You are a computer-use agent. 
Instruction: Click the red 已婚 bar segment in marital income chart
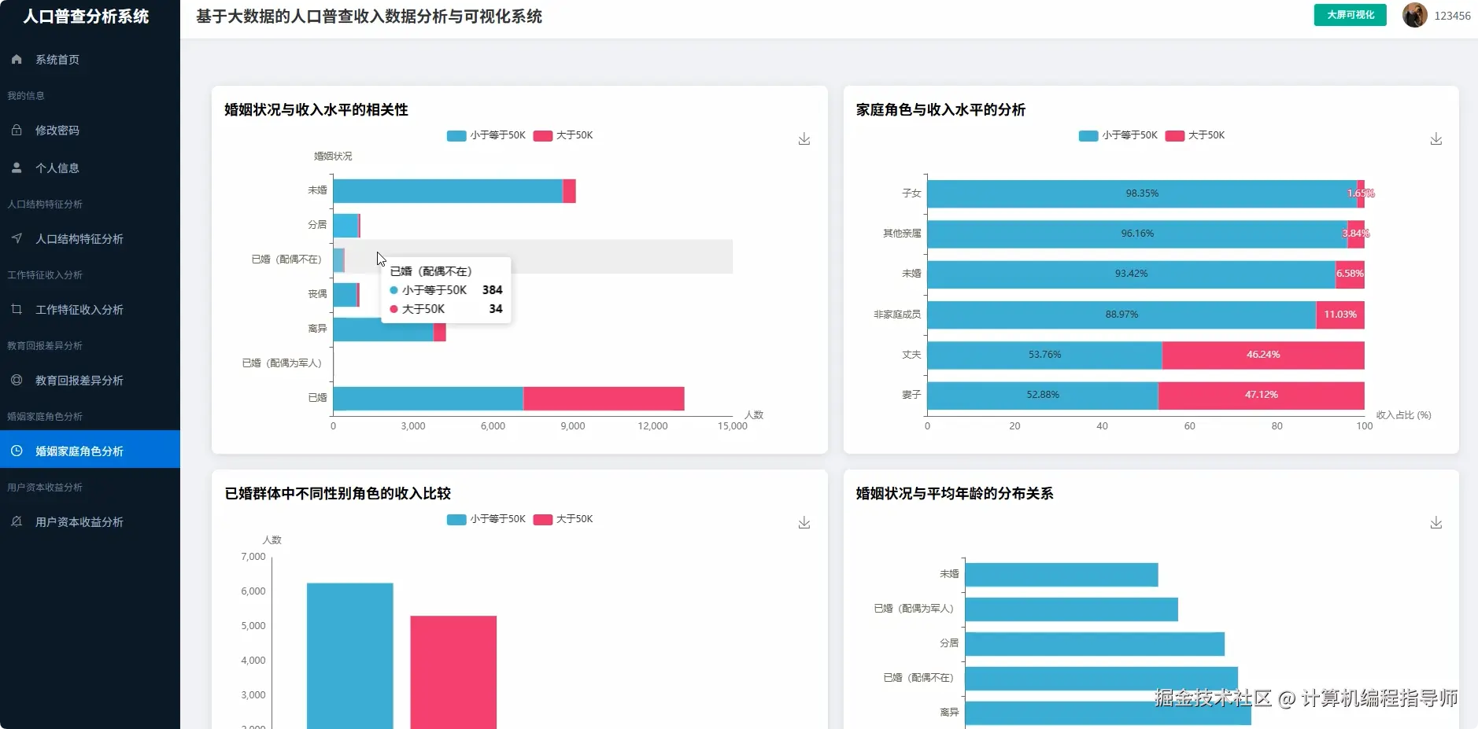point(604,399)
